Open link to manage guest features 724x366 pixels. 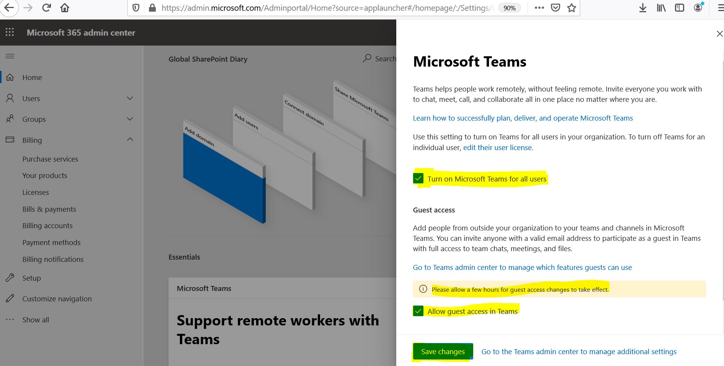click(522, 267)
